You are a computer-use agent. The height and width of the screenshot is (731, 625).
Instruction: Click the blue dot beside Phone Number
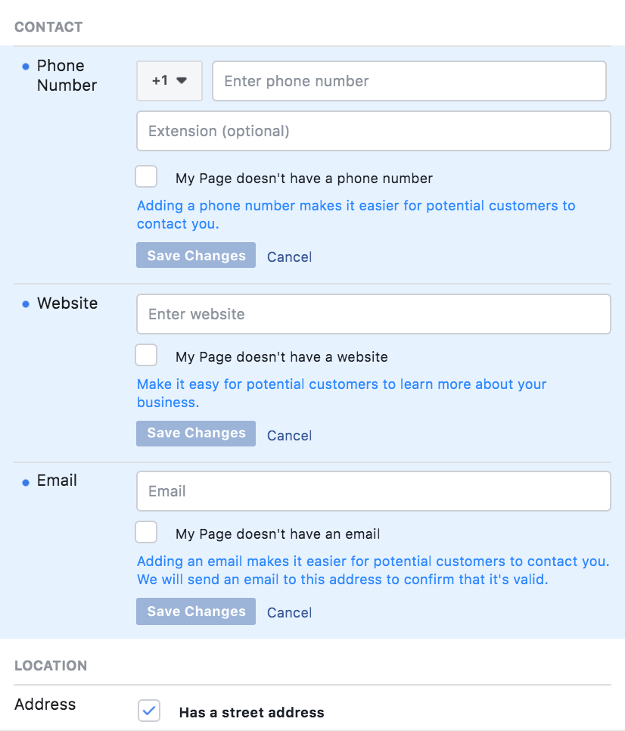[x=26, y=67]
